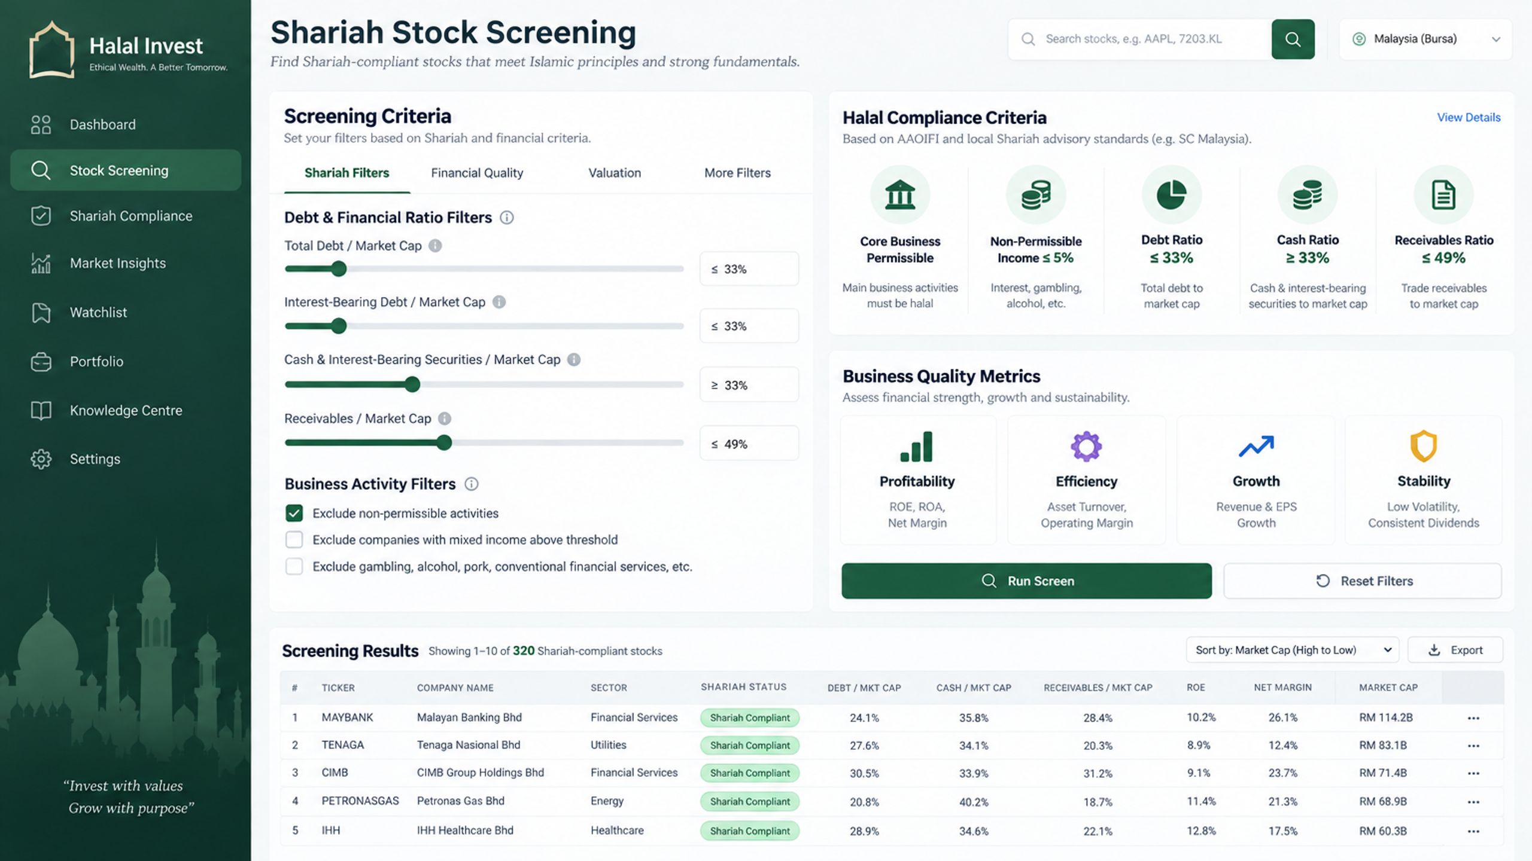Click info icon for Interest-Bearing Debt / Market Cap
Viewport: 1532px width, 861px height.
pos(499,302)
